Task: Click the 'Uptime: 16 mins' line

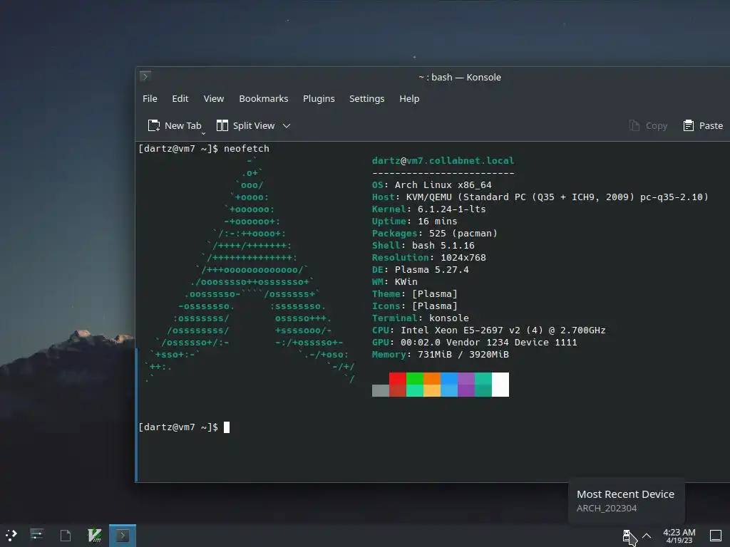Action: point(414,221)
